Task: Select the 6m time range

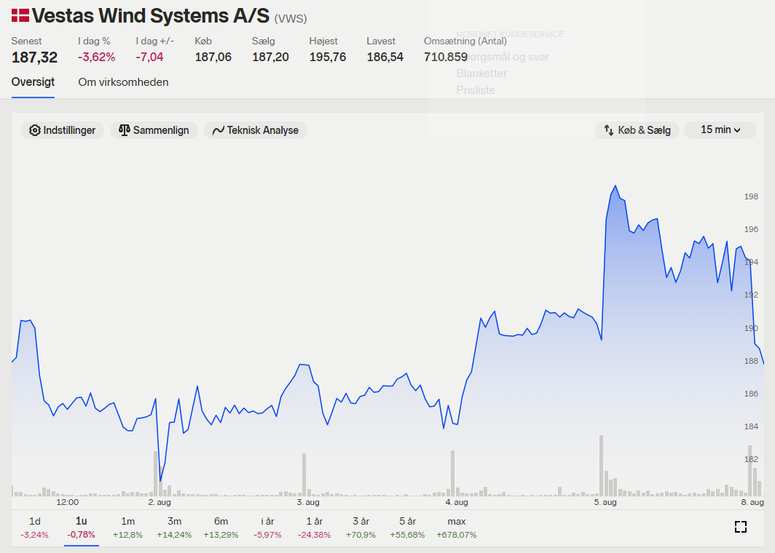Action: click(221, 528)
